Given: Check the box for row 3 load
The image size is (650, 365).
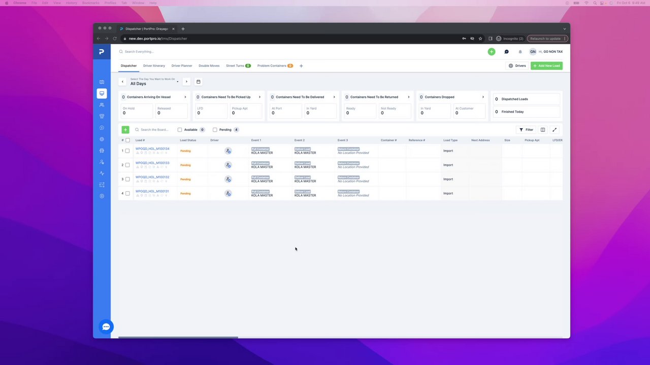Looking at the screenshot, I should coord(127,179).
